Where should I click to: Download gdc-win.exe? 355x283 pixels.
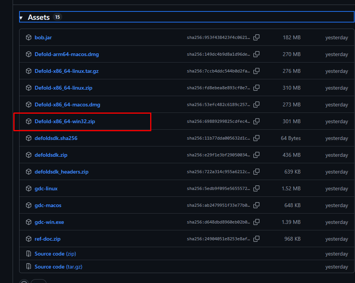point(49,222)
